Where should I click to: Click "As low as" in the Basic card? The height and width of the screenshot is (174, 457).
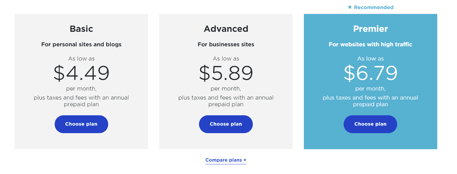tap(81, 59)
